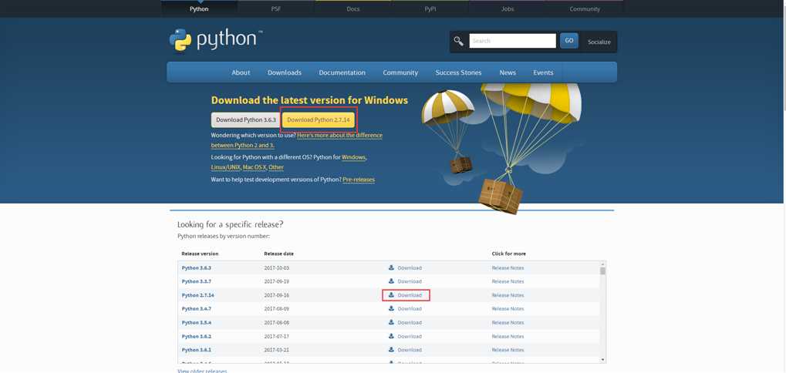Click the Python logo in the header
786x373 pixels.
216,40
